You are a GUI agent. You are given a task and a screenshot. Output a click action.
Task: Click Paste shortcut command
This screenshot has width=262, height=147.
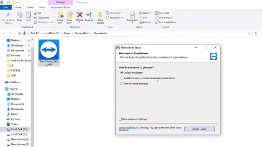[x=43, y=22]
